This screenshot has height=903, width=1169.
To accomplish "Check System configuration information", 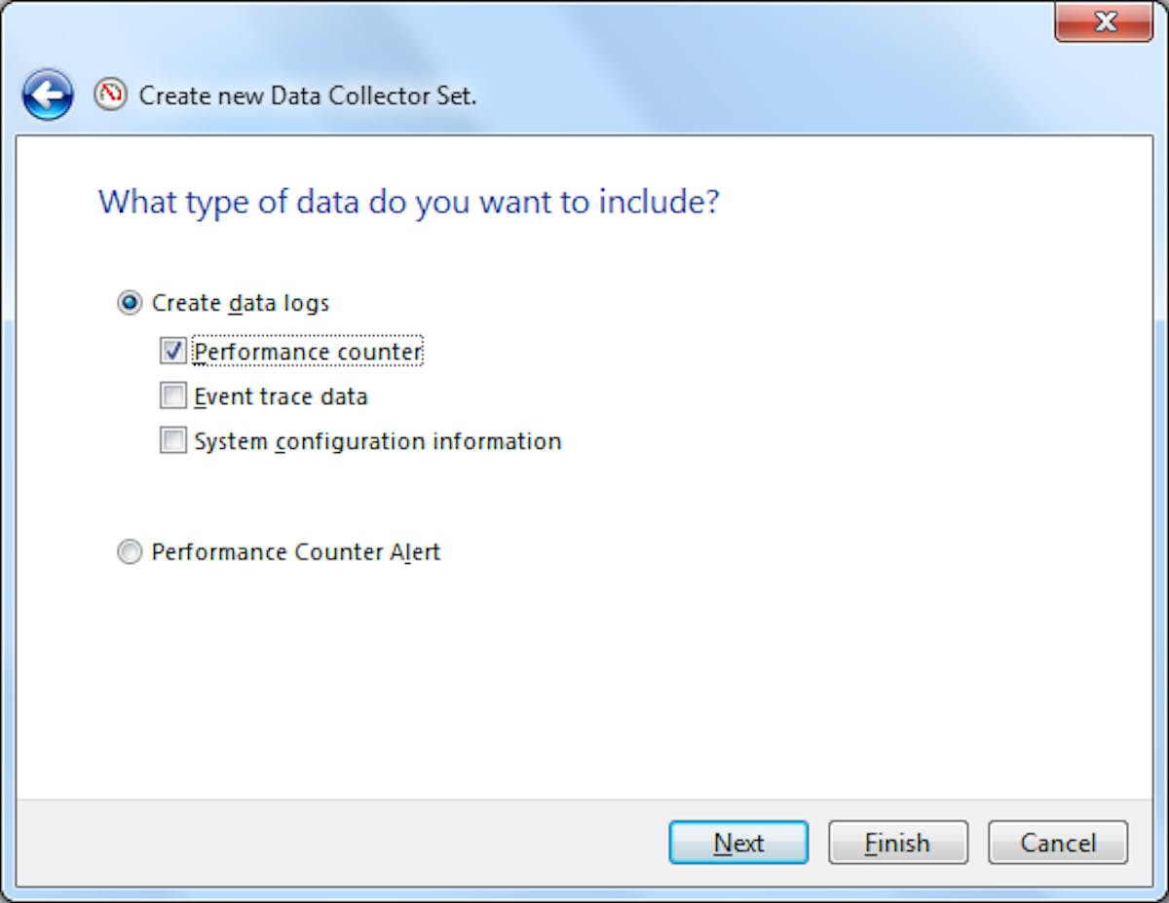I will coord(173,440).
